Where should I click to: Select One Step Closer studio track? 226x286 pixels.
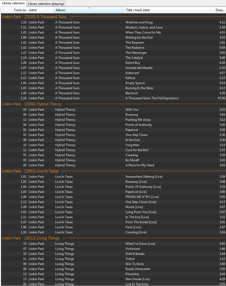tap(114, 135)
